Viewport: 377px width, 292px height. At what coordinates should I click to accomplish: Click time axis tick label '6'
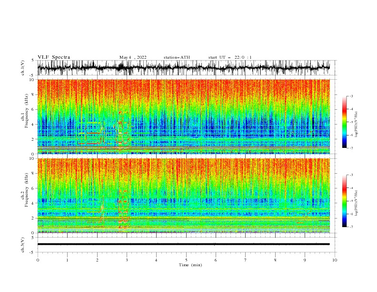click(216, 260)
